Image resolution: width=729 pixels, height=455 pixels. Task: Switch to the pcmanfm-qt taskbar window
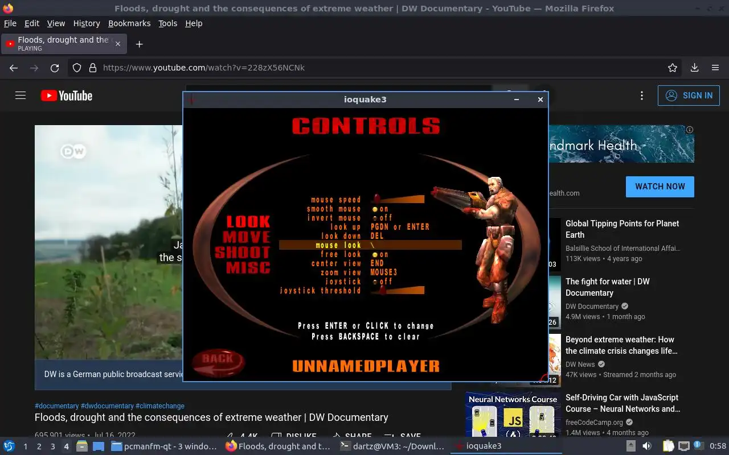click(163, 446)
